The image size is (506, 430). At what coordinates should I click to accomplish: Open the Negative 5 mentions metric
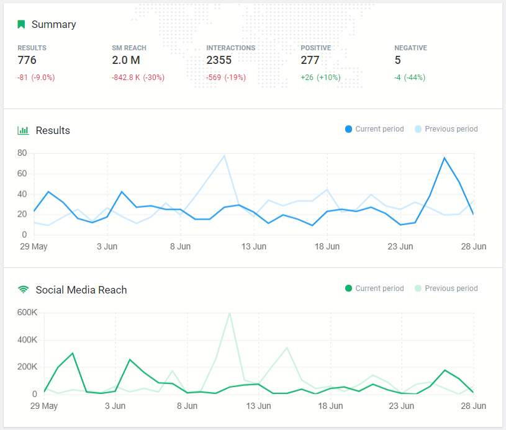(398, 60)
